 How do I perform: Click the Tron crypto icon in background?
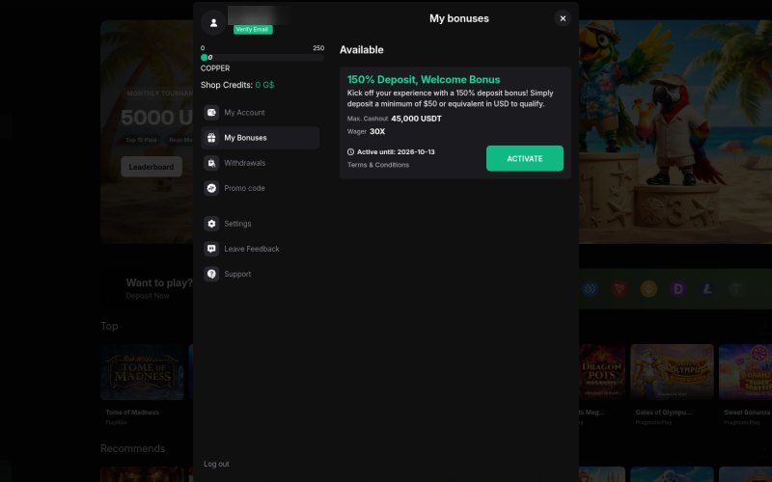620,288
